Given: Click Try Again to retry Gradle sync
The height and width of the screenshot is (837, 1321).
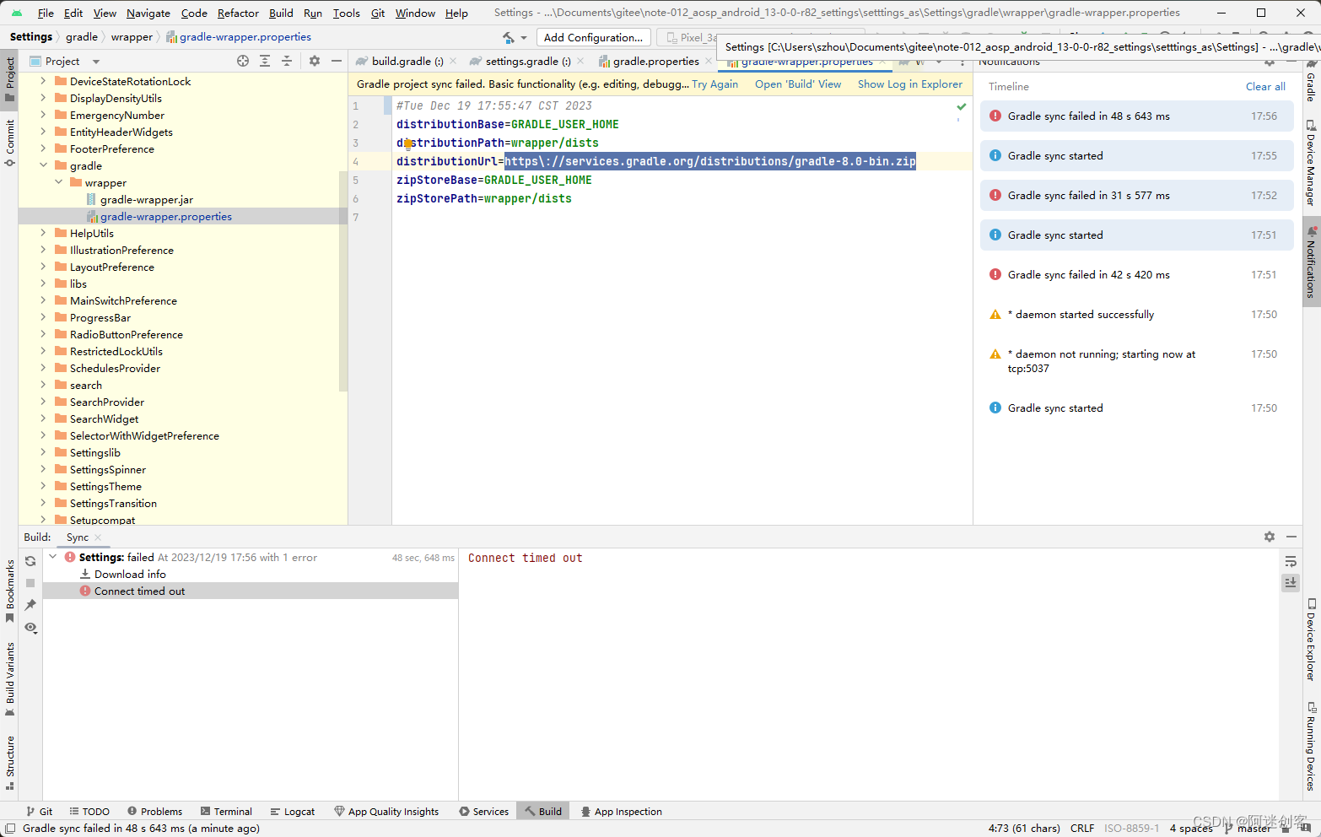Looking at the screenshot, I should [x=714, y=84].
